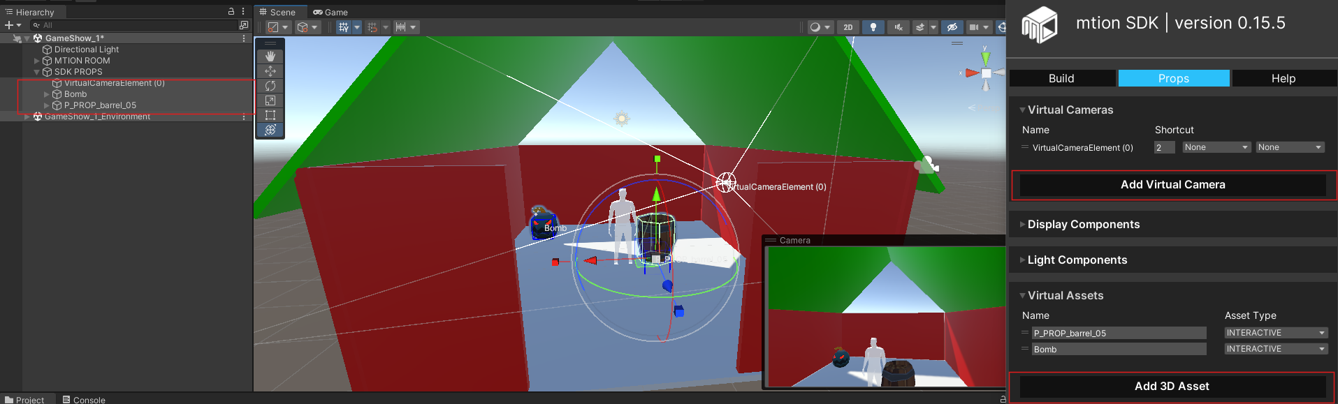Image resolution: width=1338 pixels, height=404 pixels.
Task: Select the Scale tool
Action: tap(270, 100)
